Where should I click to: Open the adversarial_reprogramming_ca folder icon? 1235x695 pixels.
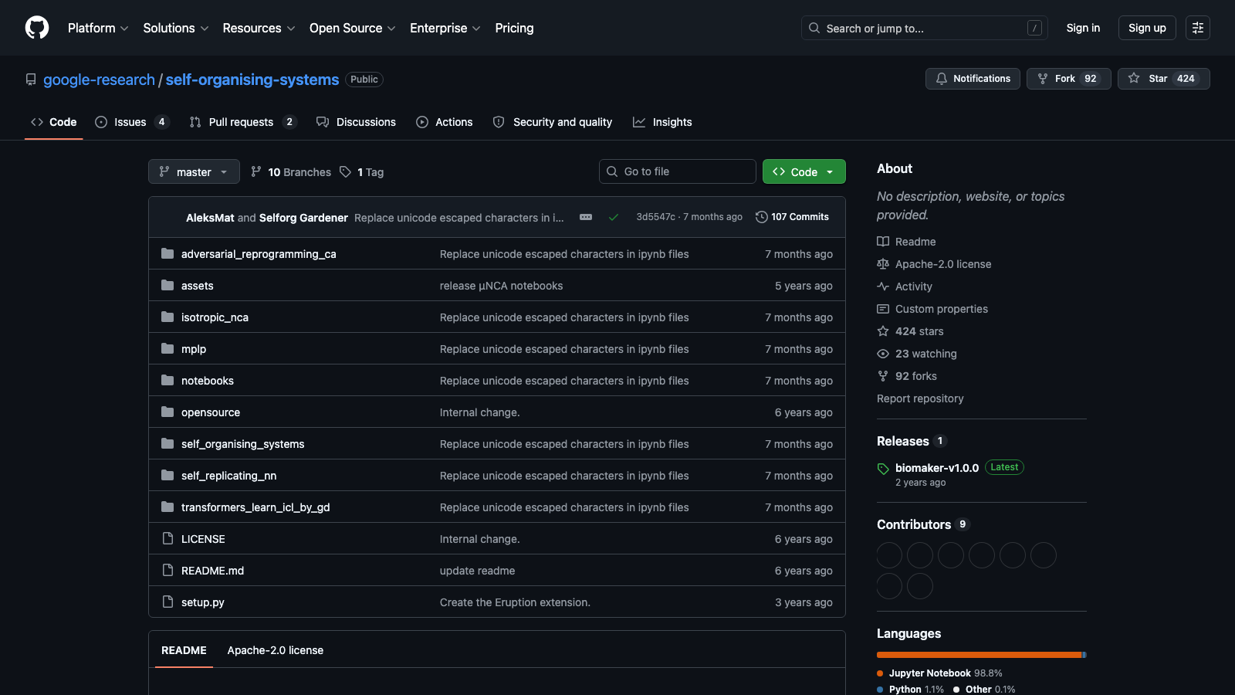(x=167, y=253)
